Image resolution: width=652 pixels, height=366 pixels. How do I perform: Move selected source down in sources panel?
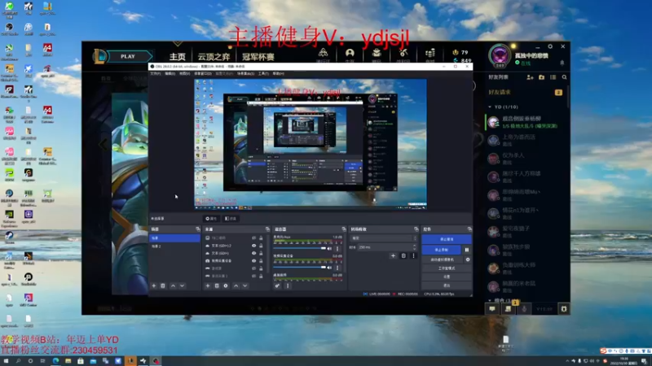point(245,286)
